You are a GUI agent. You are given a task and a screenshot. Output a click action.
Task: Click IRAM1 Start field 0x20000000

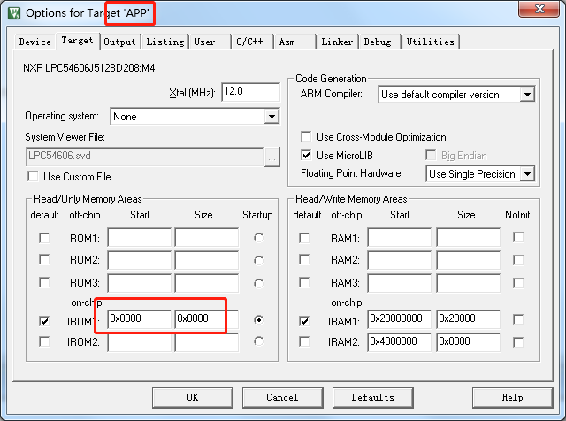pos(399,319)
